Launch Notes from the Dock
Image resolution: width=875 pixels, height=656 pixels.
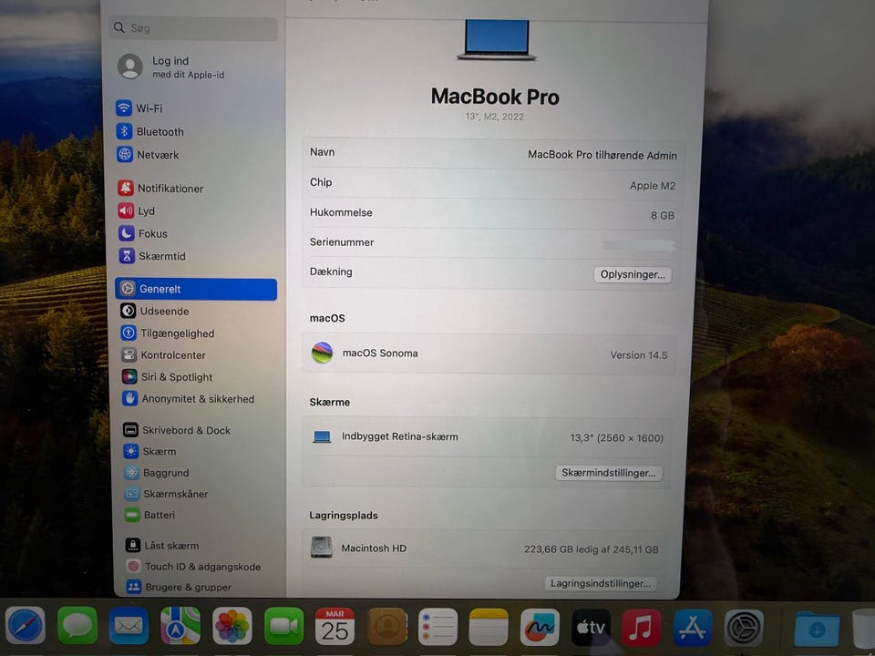point(489,627)
